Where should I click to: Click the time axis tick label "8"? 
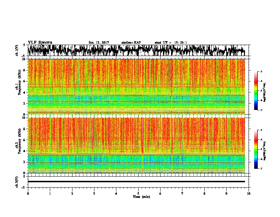[x=204, y=194]
